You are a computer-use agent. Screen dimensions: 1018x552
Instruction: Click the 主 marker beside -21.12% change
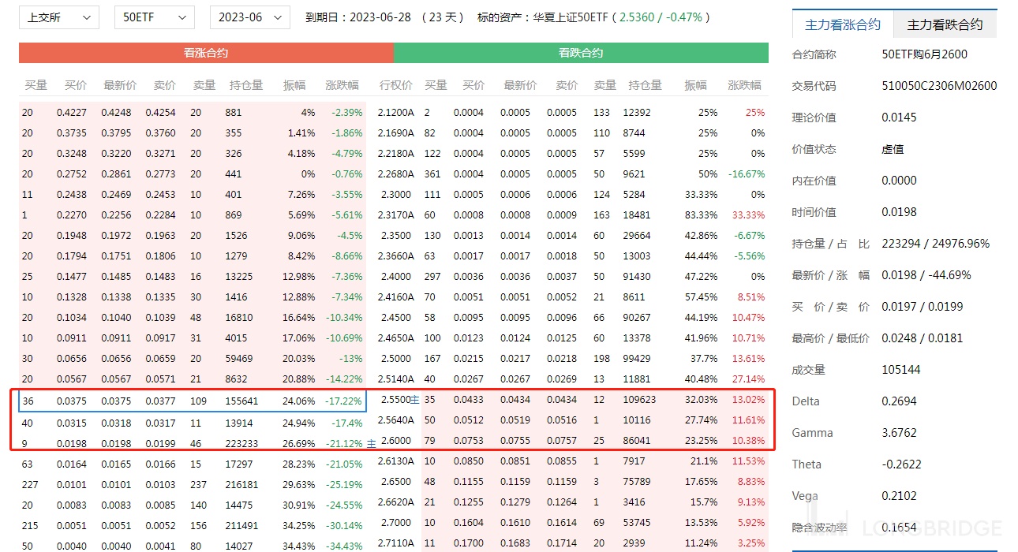(371, 444)
